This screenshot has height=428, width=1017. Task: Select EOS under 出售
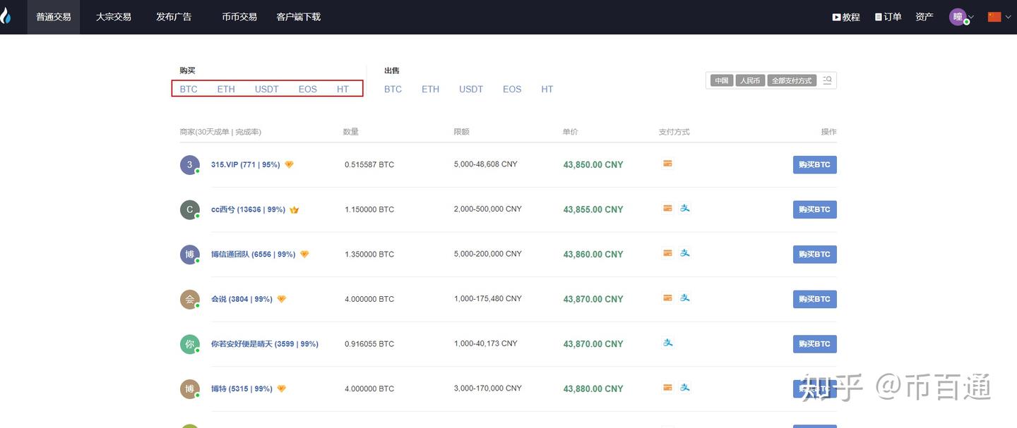tap(512, 90)
